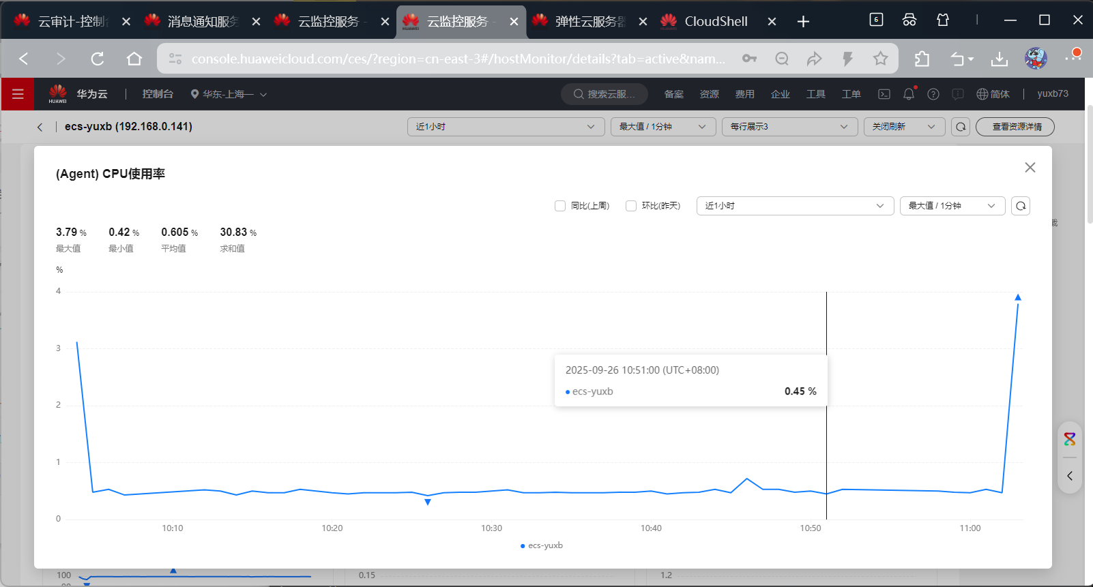Open notifications bell icon
The image size is (1093, 587).
tap(909, 94)
